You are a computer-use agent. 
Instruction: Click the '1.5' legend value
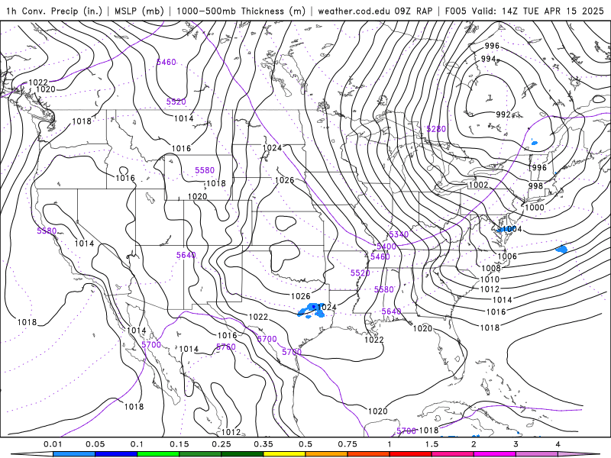tap(432, 444)
